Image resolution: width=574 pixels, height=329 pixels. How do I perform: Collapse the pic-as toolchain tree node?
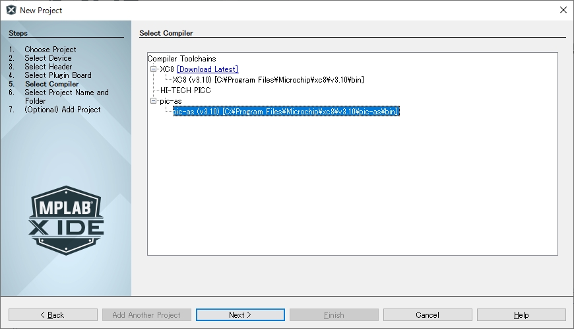point(153,101)
